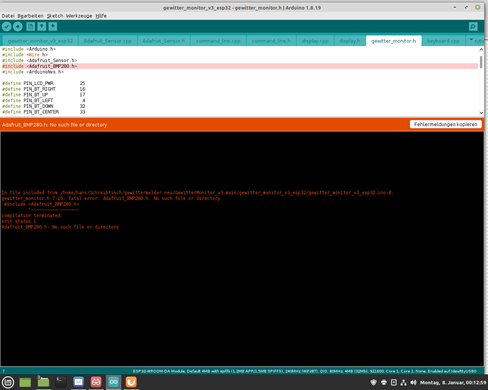This screenshot has height=390, width=488.
Task: Open the Sketch menu
Action: tap(55, 16)
